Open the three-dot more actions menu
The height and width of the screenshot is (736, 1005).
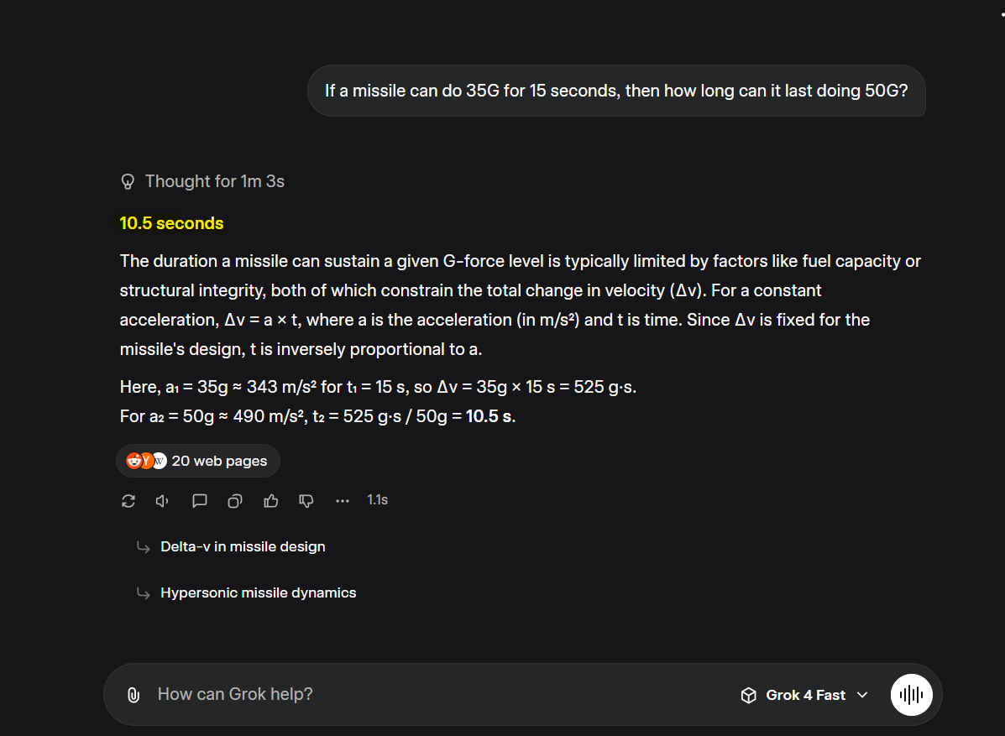click(x=342, y=501)
